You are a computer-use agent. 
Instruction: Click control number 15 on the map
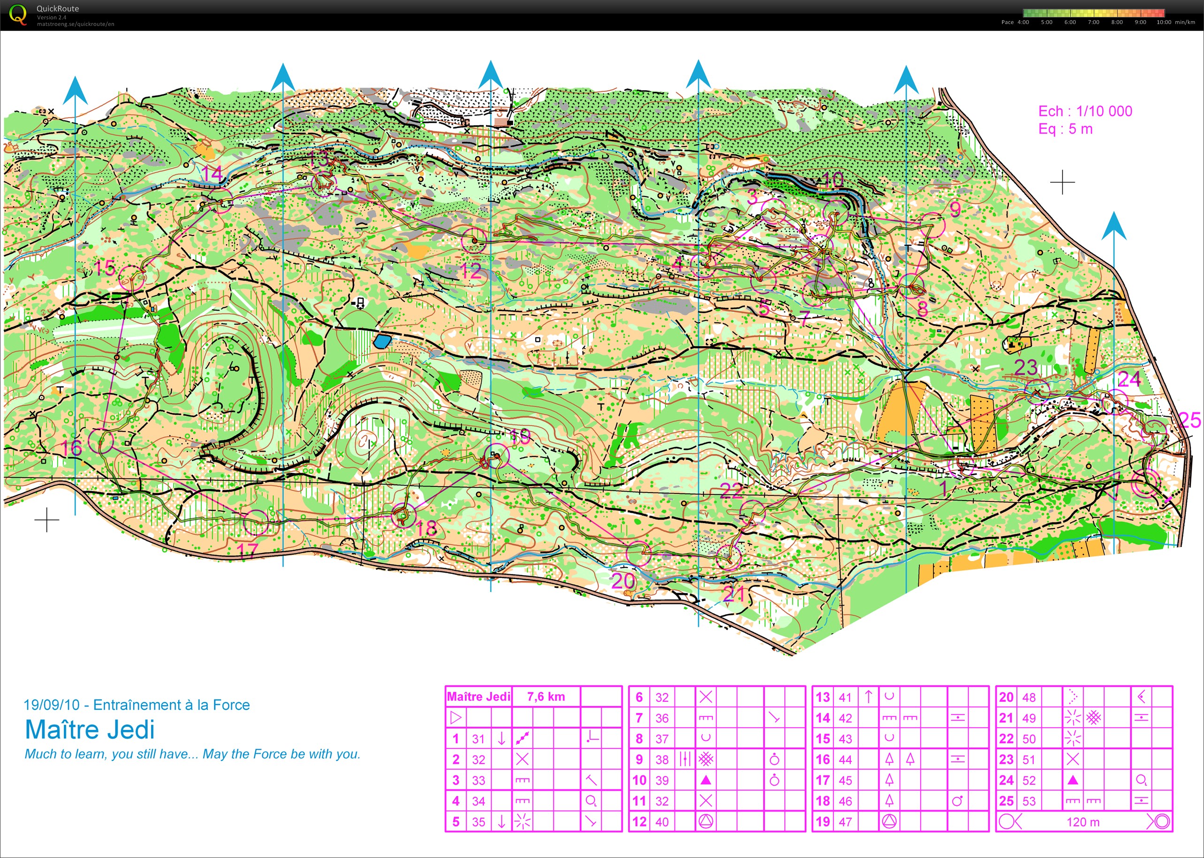point(105,268)
